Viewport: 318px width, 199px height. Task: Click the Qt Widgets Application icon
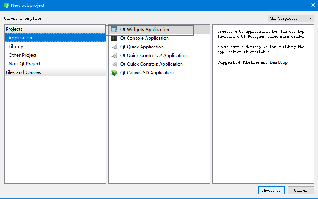pyautogui.click(x=114, y=30)
